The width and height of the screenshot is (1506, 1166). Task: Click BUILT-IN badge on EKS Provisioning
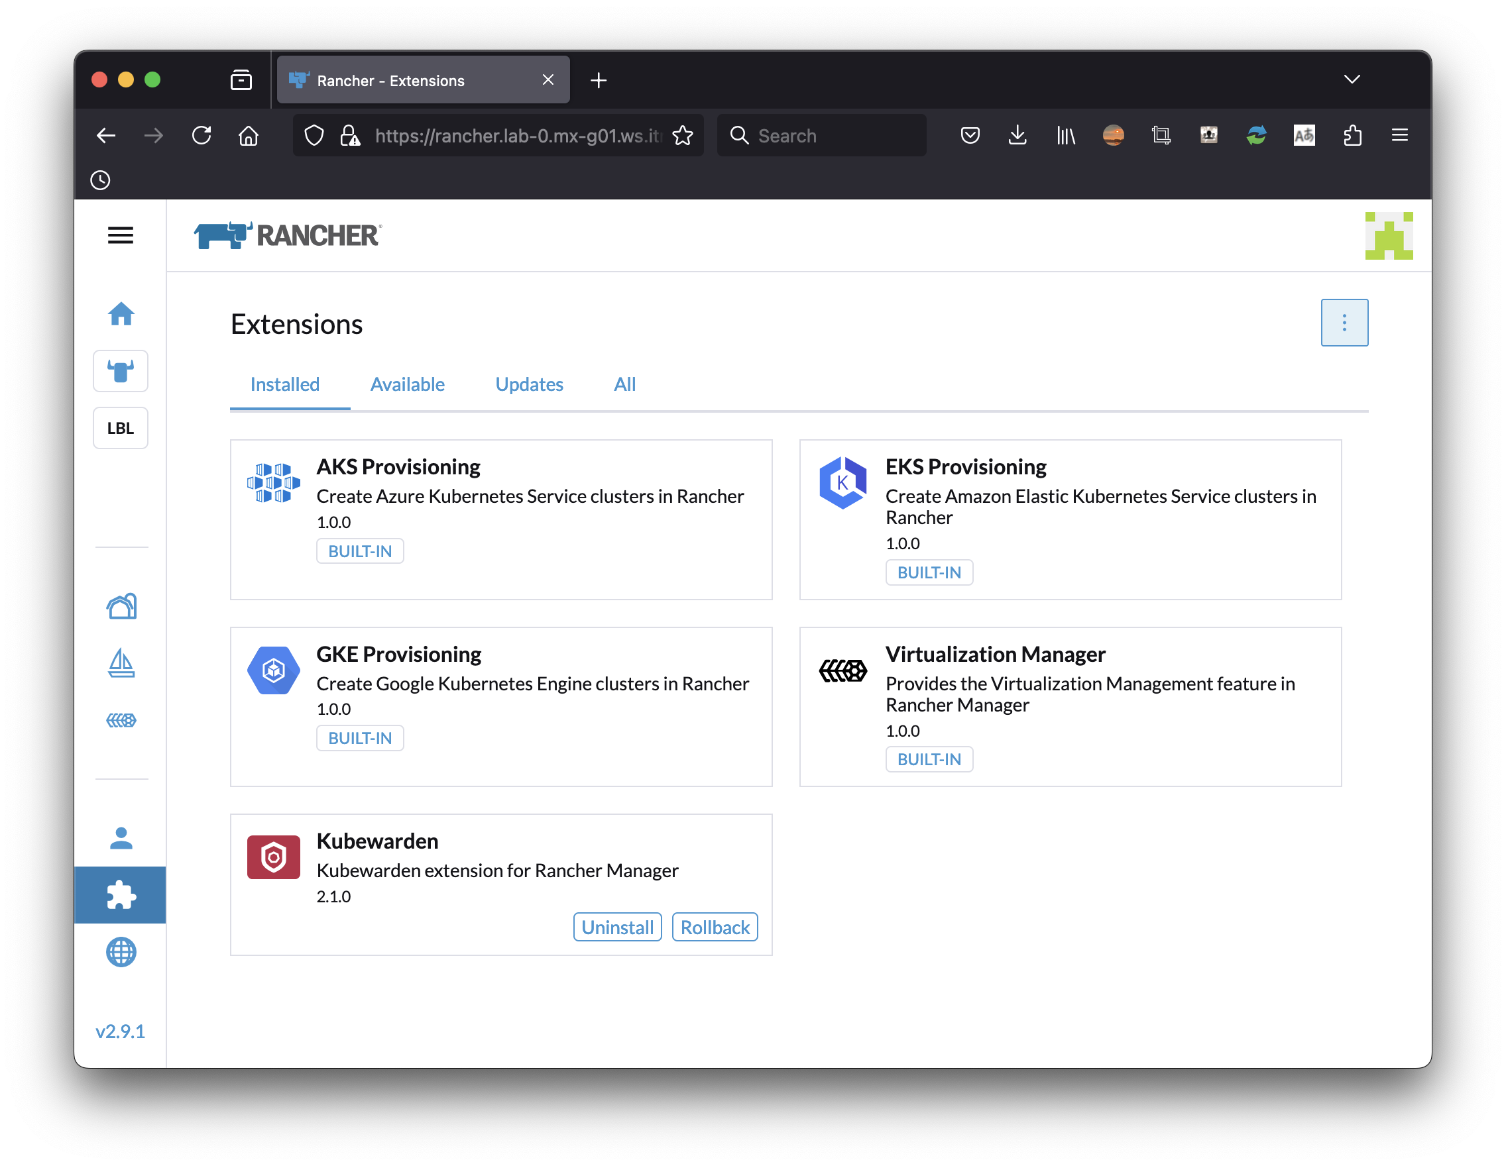[x=929, y=572]
